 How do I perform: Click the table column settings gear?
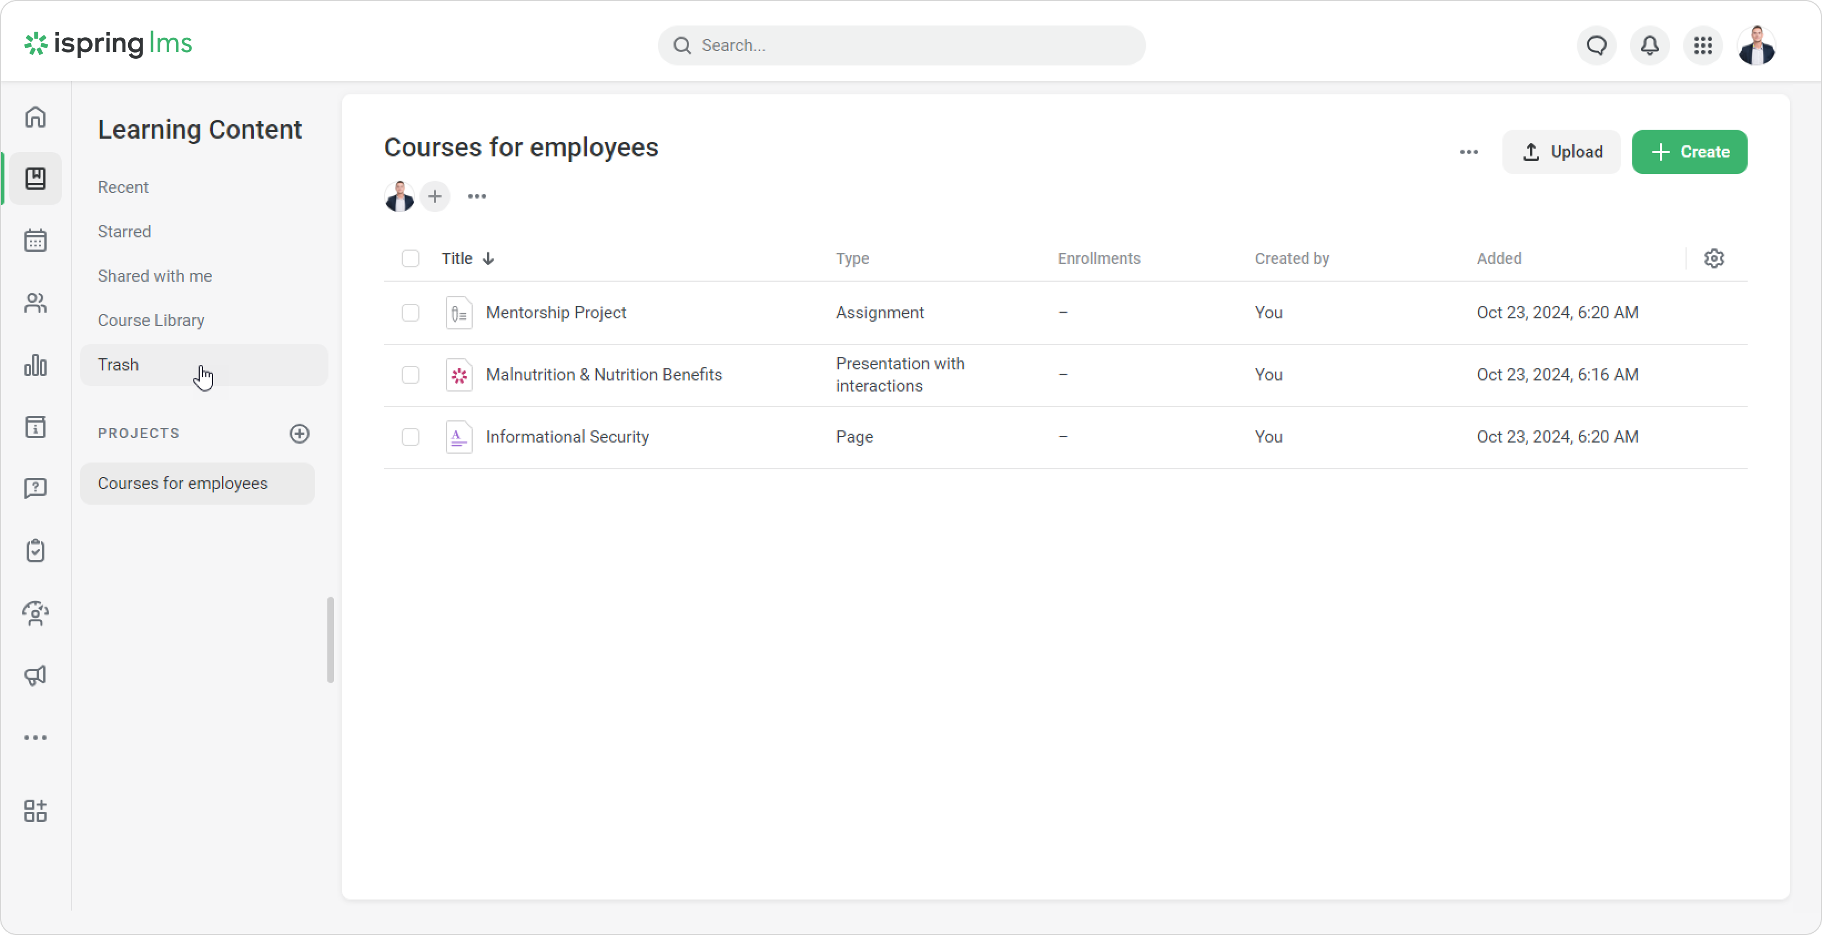click(1714, 258)
